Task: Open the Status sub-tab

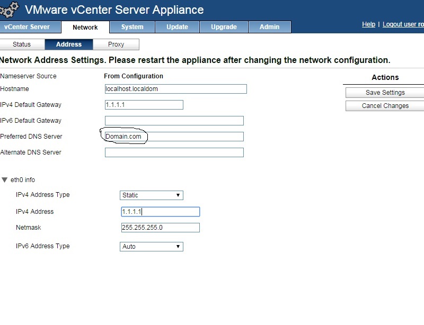Action: 22,44
